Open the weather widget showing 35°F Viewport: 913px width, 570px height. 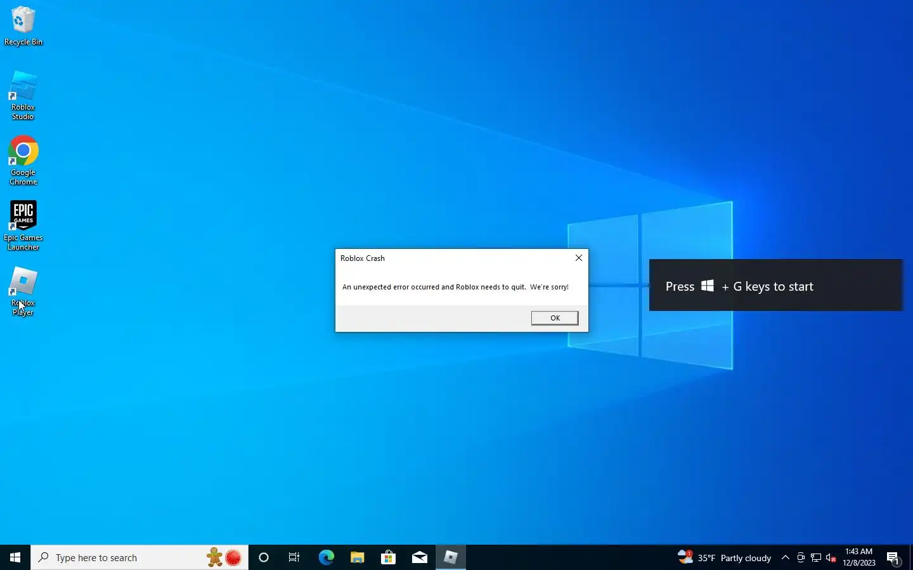724,557
